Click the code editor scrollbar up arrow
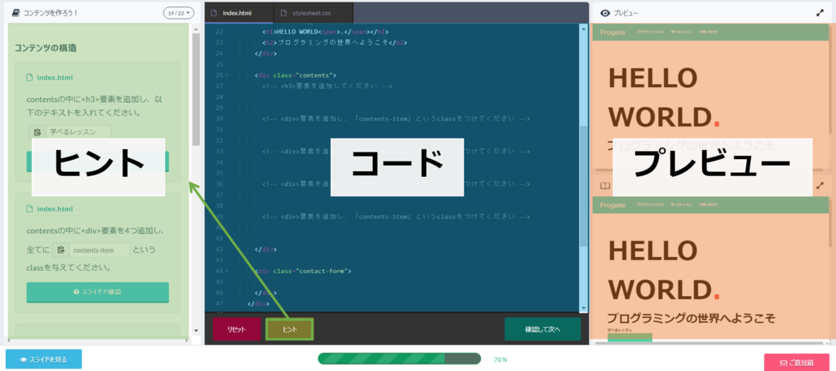The image size is (836, 371). pyautogui.click(x=583, y=28)
